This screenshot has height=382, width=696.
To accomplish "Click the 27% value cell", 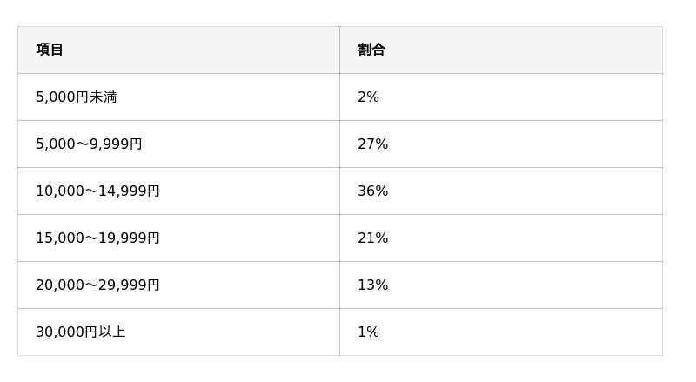I will tap(501, 144).
